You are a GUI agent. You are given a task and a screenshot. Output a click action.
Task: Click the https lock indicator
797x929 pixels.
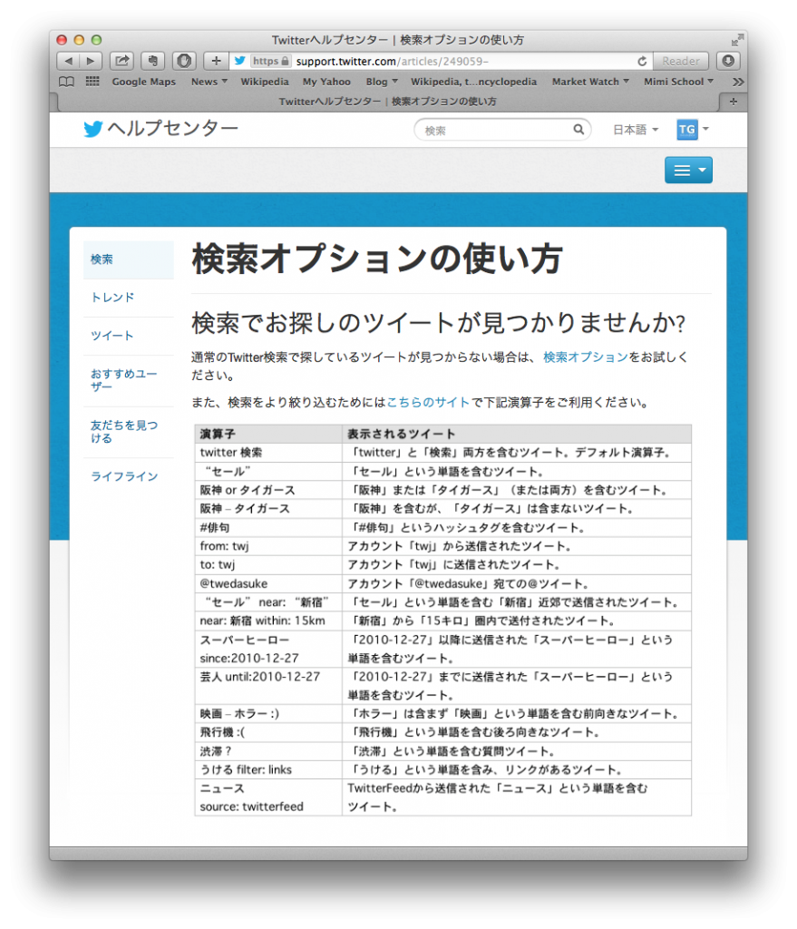click(270, 61)
